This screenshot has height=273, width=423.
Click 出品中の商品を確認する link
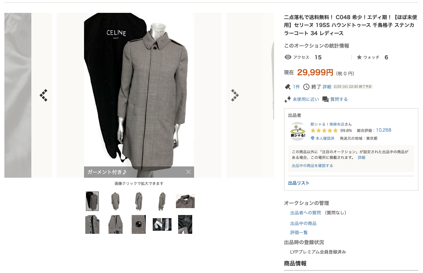pyautogui.click(x=312, y=165)
